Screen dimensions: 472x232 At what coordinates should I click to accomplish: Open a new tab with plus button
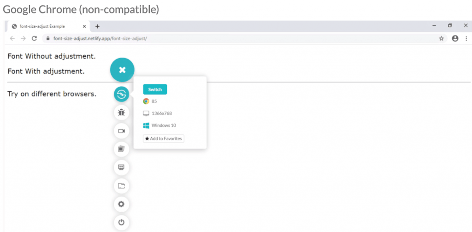point(97,26)
